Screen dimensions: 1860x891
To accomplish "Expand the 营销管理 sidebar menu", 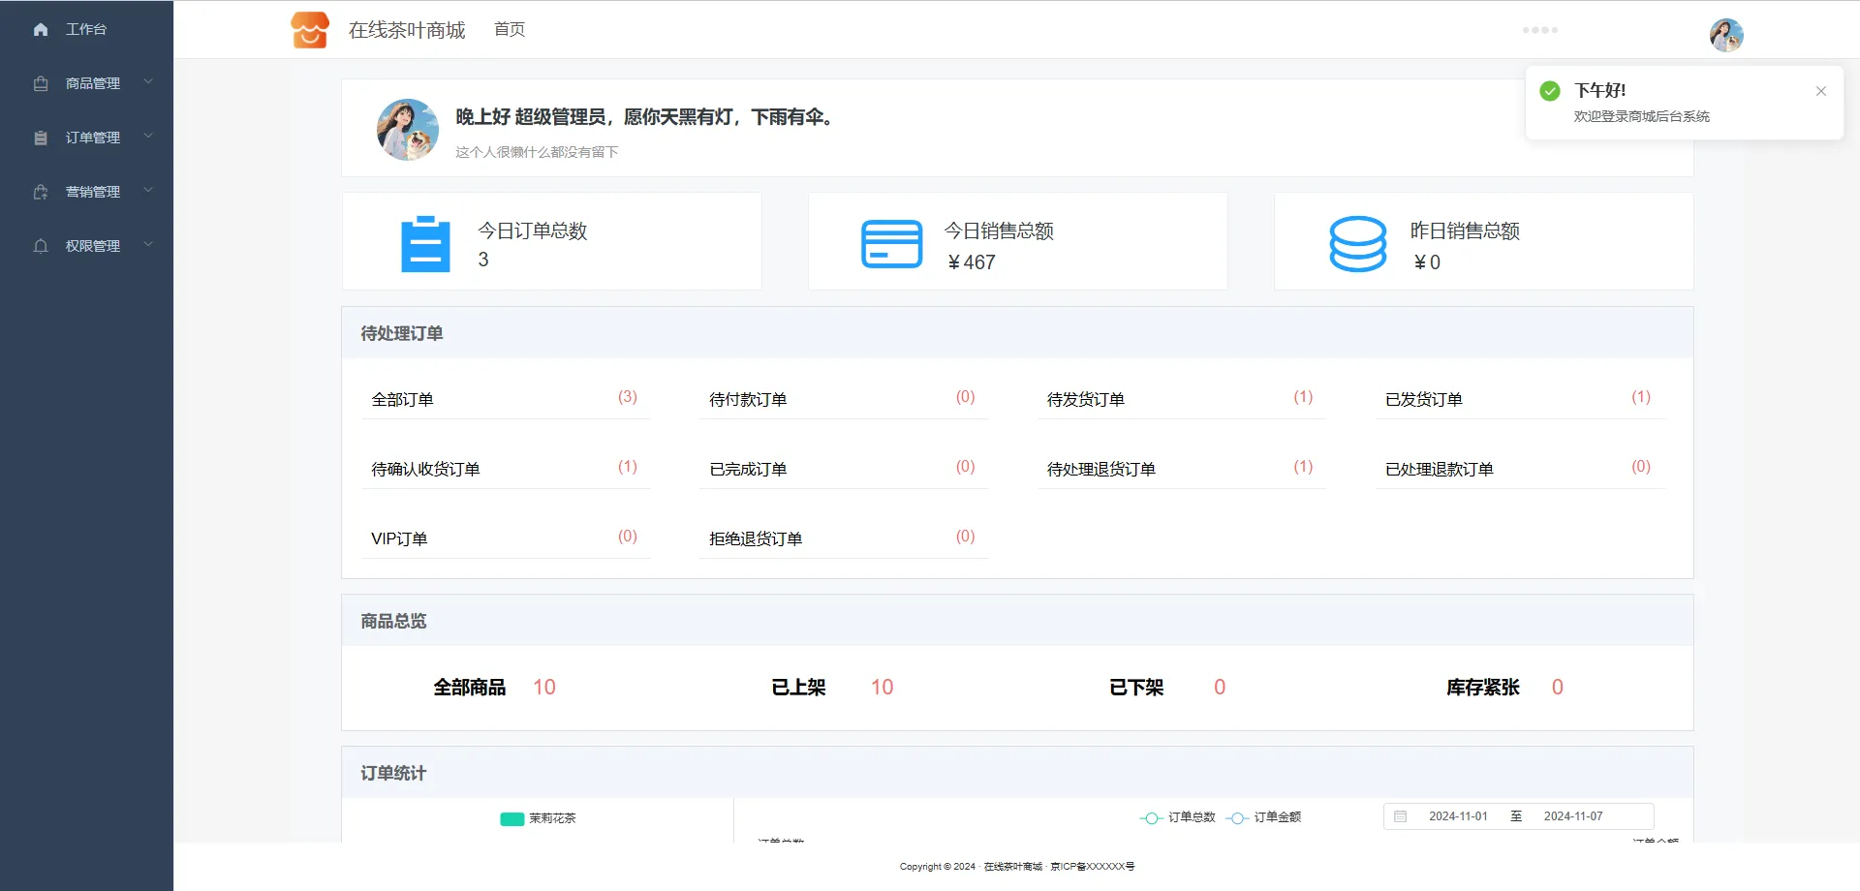I will (93, 192).
